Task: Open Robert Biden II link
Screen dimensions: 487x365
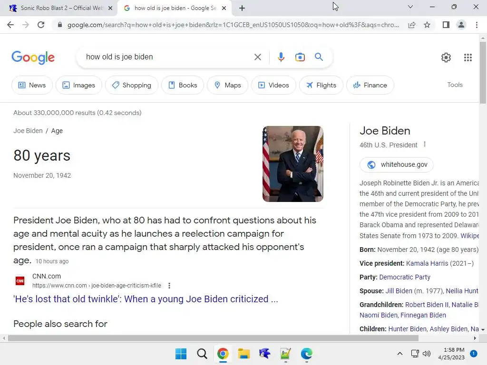Action: [427, 305]
